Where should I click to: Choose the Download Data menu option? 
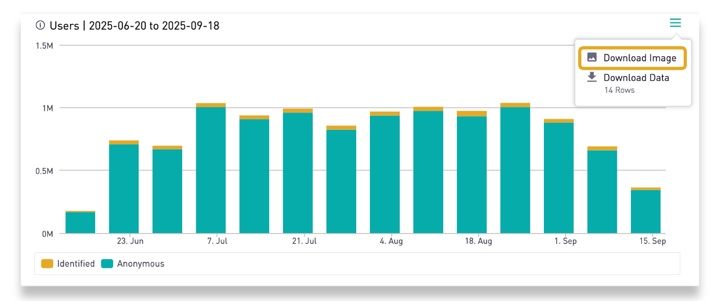tap(636, 78)
